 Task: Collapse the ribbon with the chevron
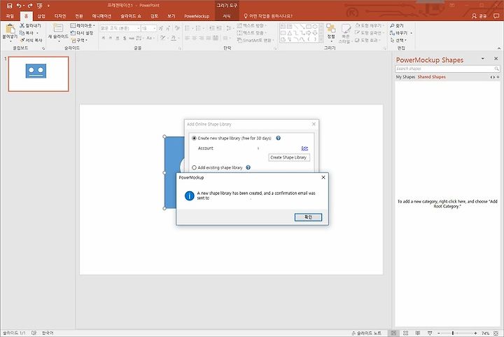499,48
